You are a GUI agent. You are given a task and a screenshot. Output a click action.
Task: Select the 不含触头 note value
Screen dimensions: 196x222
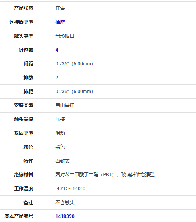point(65,203)
